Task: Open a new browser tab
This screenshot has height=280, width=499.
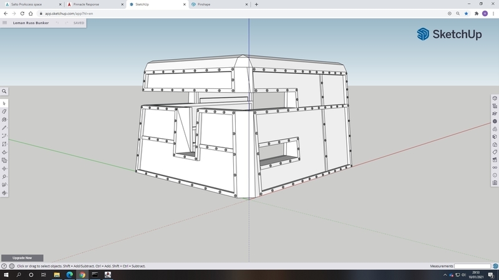Action: pos(256,4)
